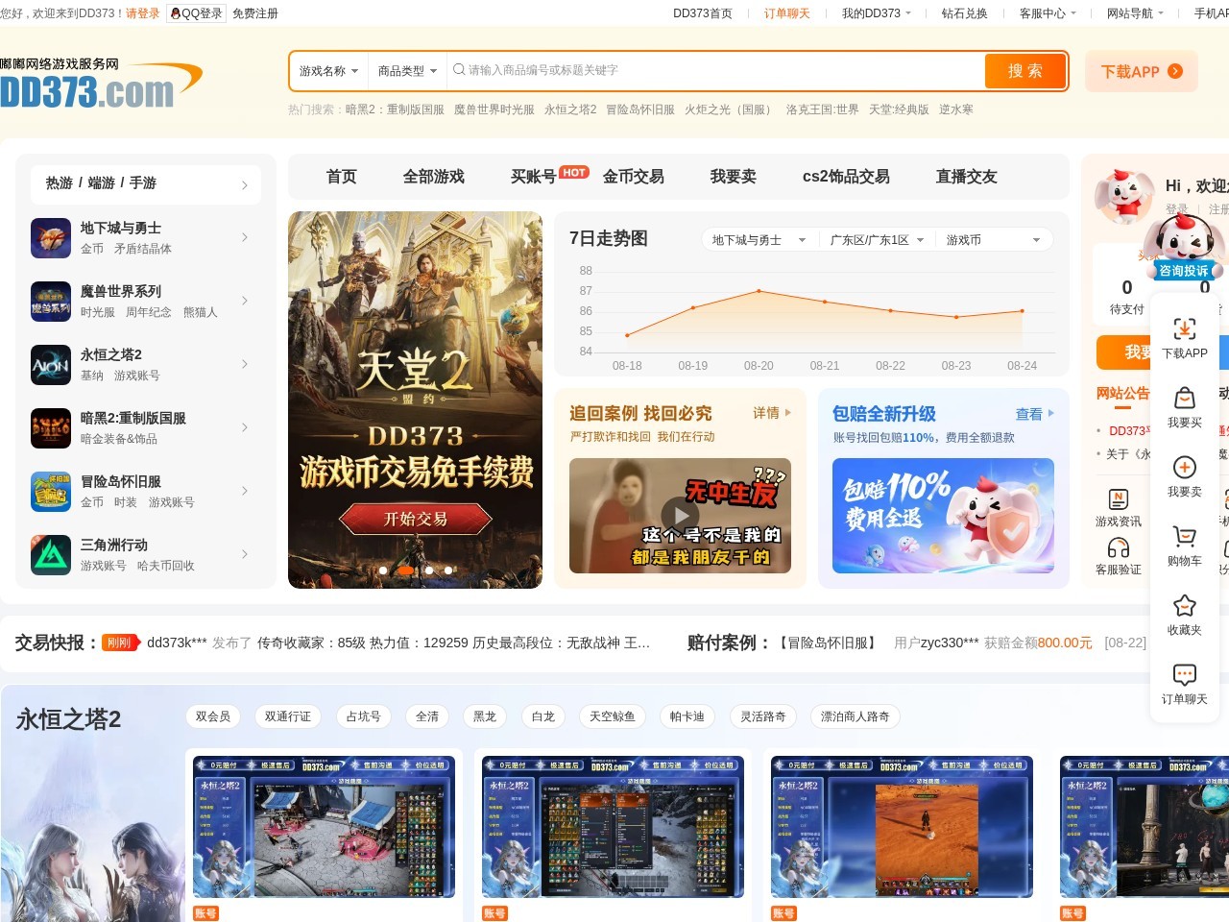Click the QQ登录 button
This screenshot has width=1229, height=922.
[x=196, y=13]
